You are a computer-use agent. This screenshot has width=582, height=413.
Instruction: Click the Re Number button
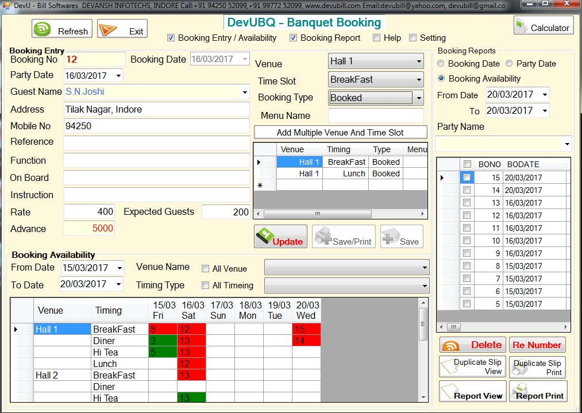click(x=537, y=345)
